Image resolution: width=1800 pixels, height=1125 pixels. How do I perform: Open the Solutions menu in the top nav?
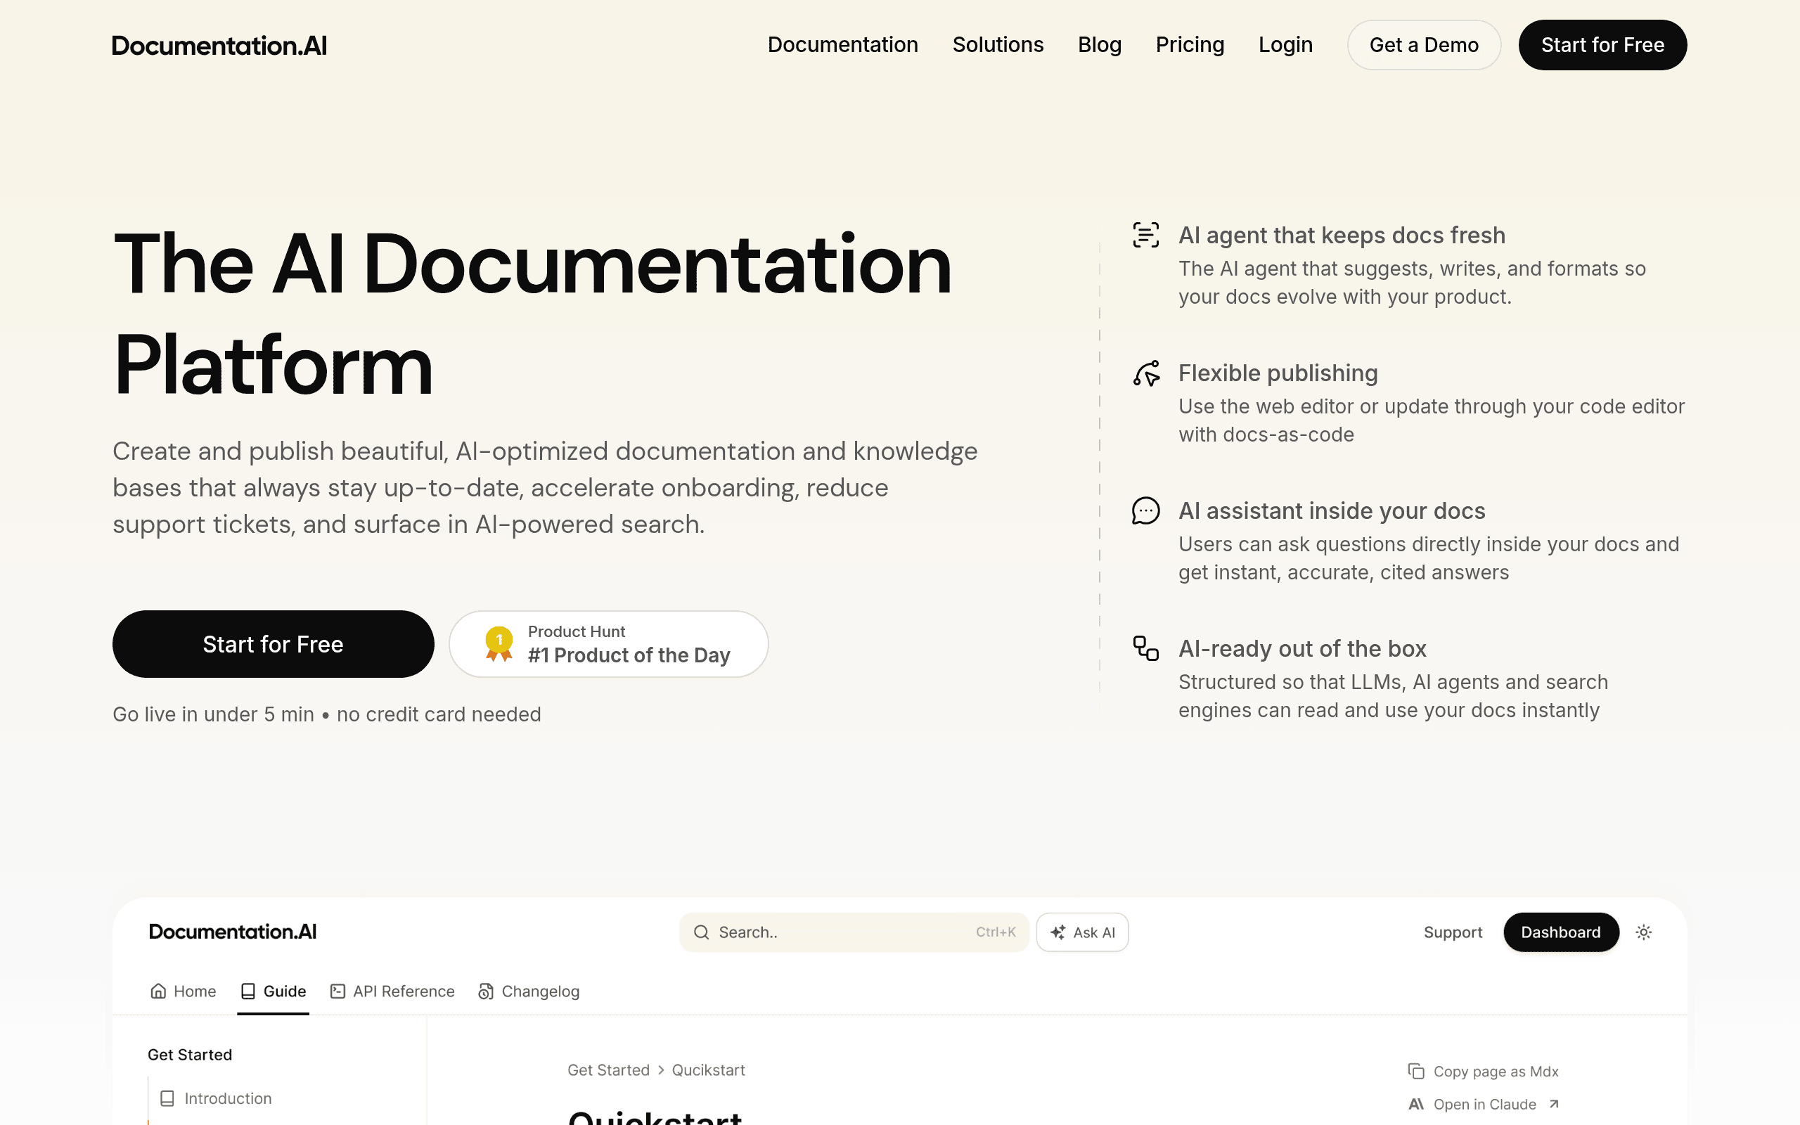click(x=998, y=44)
